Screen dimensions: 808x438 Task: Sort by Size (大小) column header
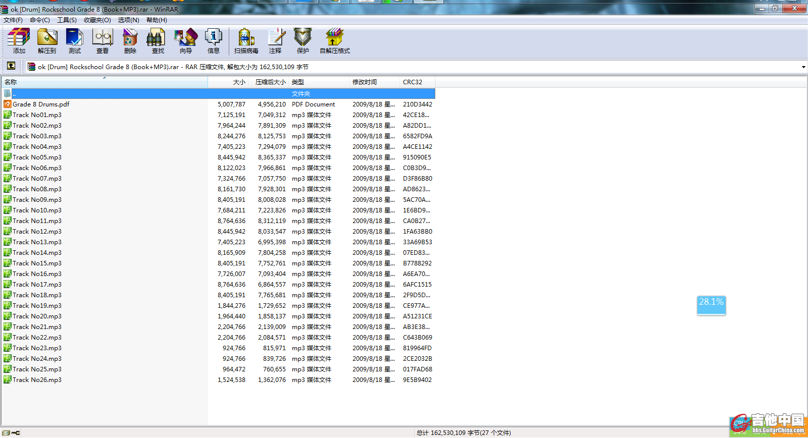click(239, 82)
